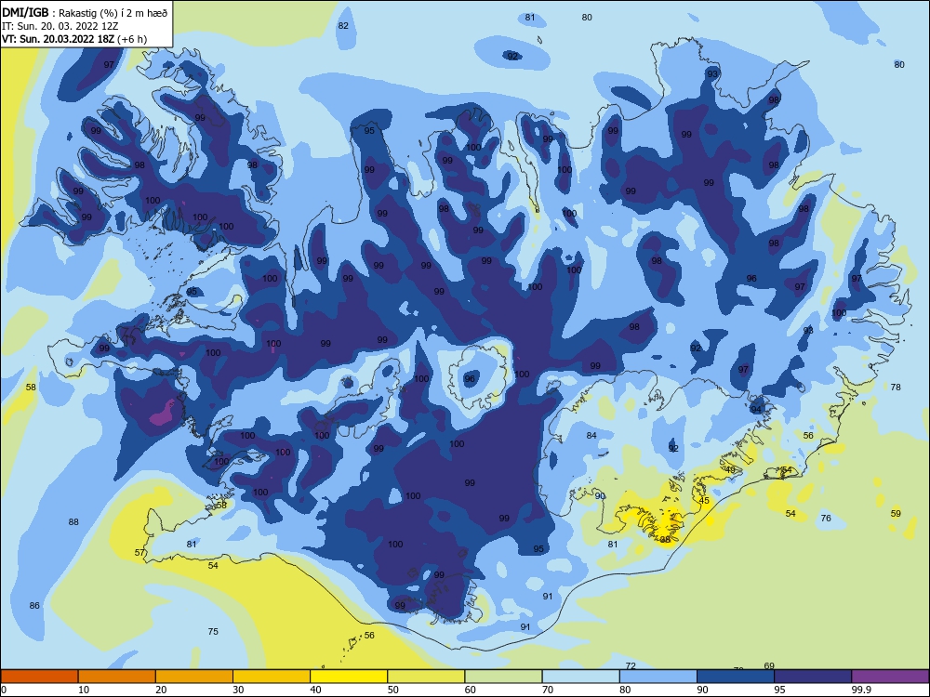The image size is (930, 697).
Task: Click the map value '69' at the bottom edge
Action: coord(769,665)
